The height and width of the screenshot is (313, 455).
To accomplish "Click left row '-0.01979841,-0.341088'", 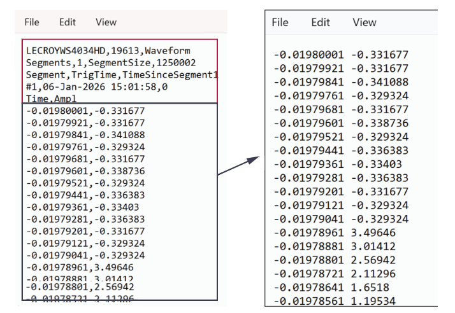I will (x=85, y=135).
